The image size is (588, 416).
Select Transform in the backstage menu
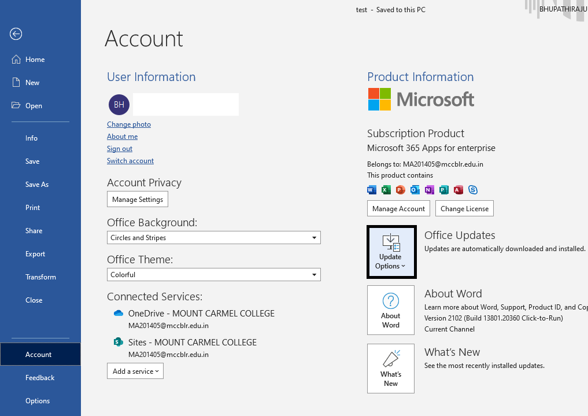40,277
